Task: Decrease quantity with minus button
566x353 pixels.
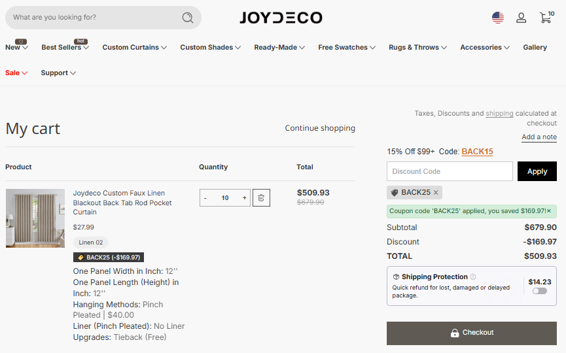Action: click(x=205, y=198)
